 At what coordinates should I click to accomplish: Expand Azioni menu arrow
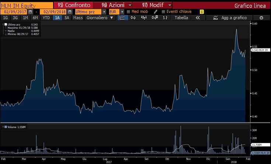click(130, 5)
